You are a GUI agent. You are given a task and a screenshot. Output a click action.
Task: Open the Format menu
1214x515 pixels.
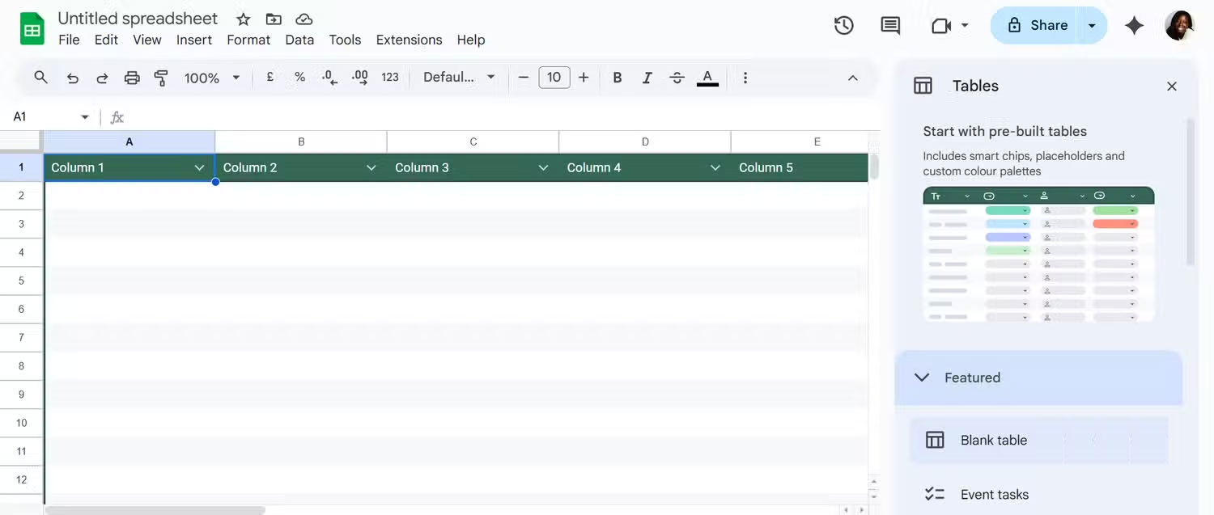tap(248, 39)
